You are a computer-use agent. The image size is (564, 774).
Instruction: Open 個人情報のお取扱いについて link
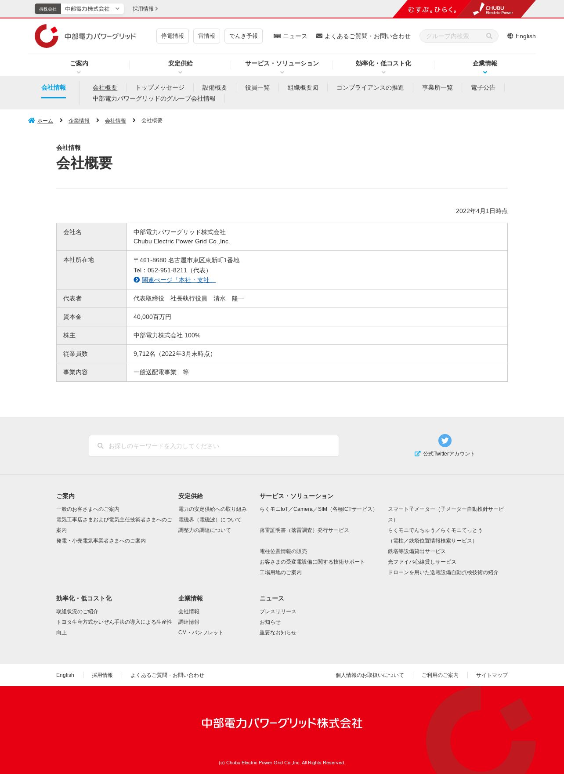(370, 675)
